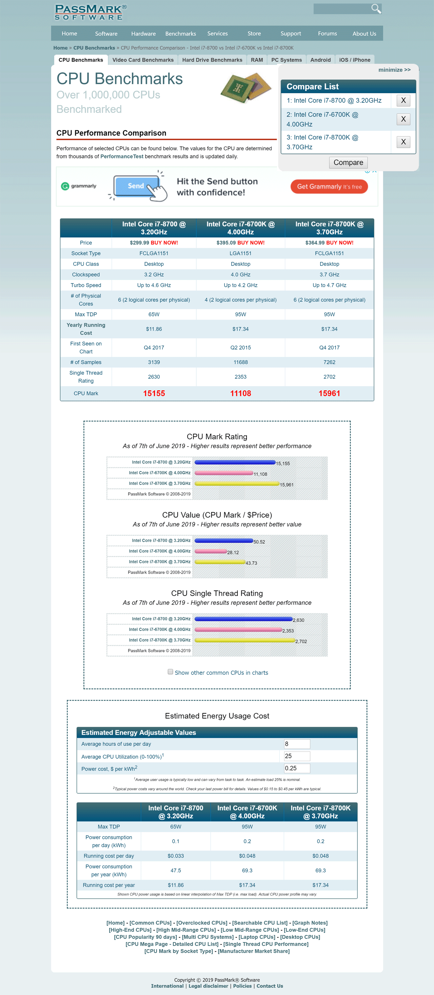434x995 pixels.
Task: Open i7-8700 entry in Compare List
Action: point(334,100)
